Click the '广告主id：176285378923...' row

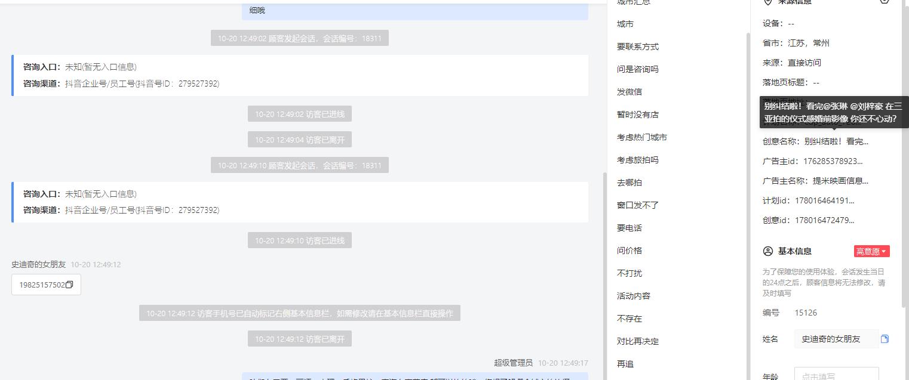[x=813, y=161]
